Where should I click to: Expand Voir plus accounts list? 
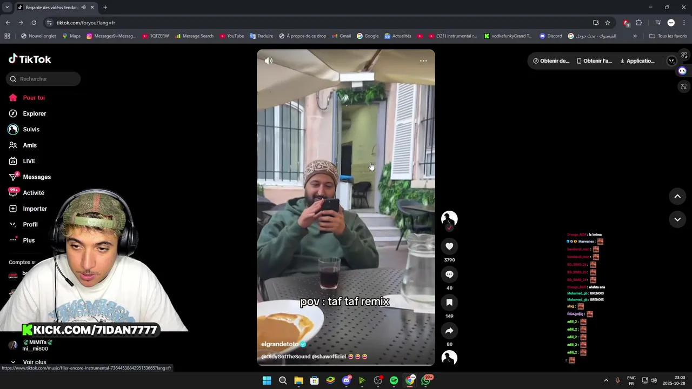click(x=28, y=362)
